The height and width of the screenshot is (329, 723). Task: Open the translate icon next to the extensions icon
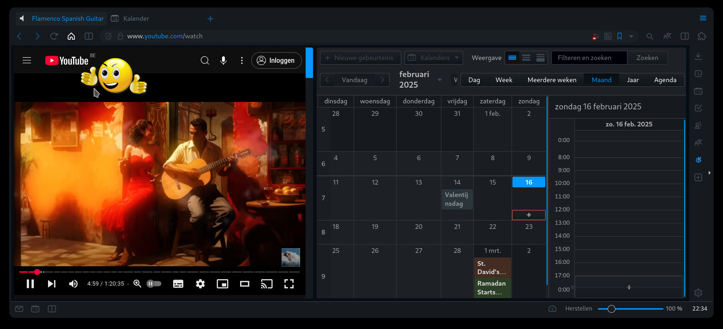click(x=667, y=36)
